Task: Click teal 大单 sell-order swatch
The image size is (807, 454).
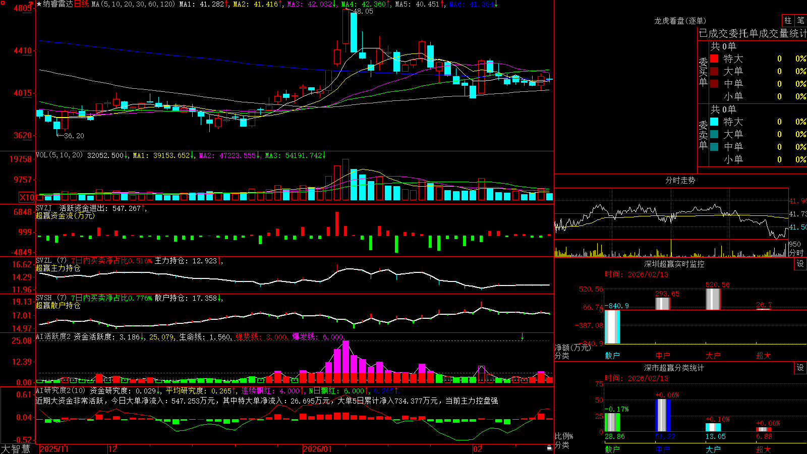Action: [714, 134]
